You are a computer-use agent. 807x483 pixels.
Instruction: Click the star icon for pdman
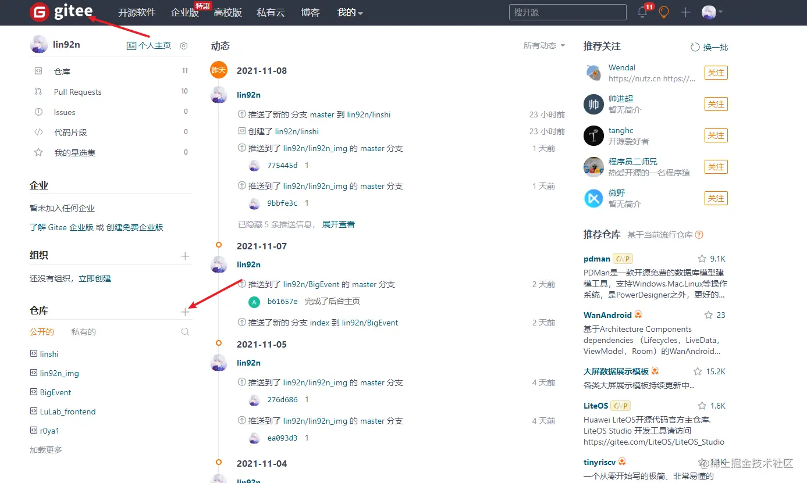click(x=702, y=259)
